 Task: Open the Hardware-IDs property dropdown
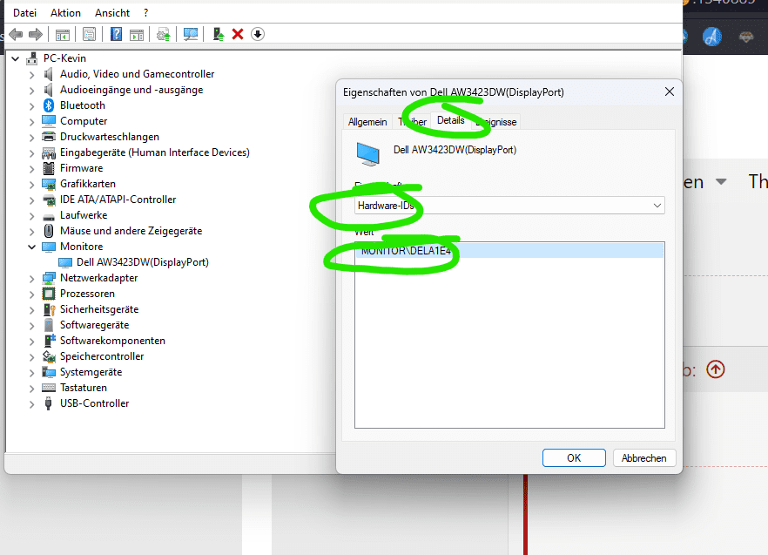coord(509,206)
